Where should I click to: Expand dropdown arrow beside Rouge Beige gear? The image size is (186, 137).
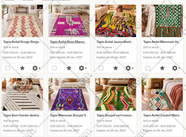pos(39,68)
